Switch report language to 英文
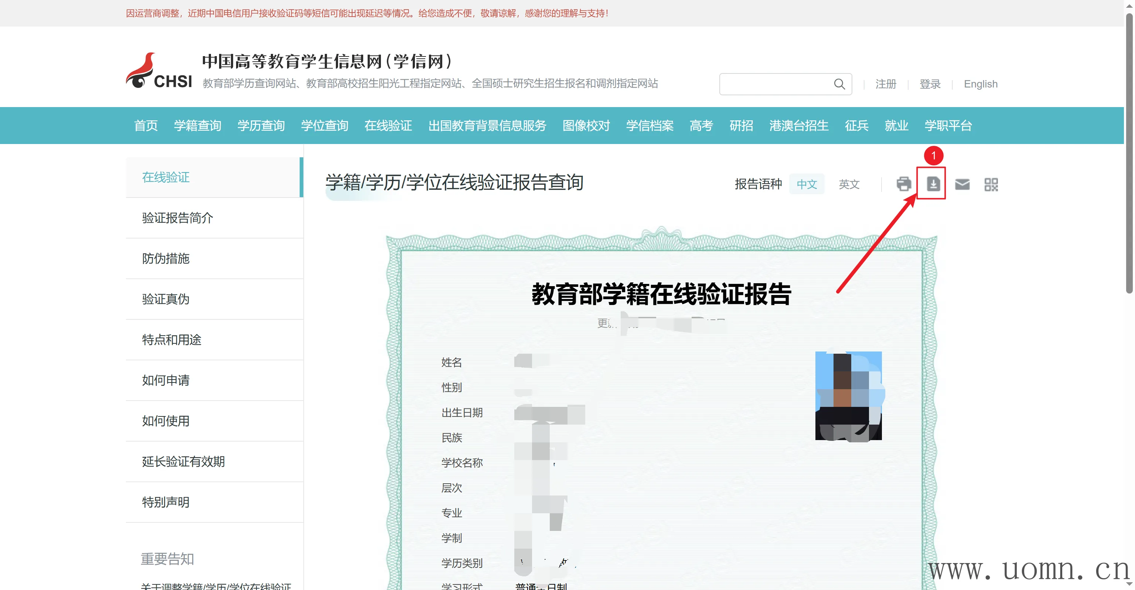Screen dimensions: 1135x590 click(849, 184)
